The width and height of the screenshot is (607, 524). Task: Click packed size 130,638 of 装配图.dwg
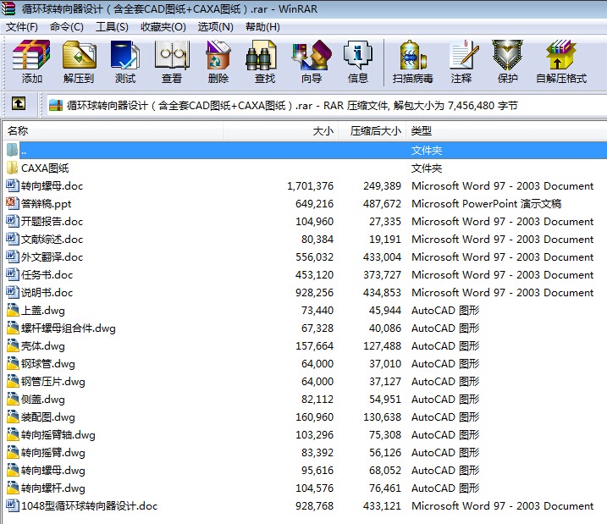[382, 416]
